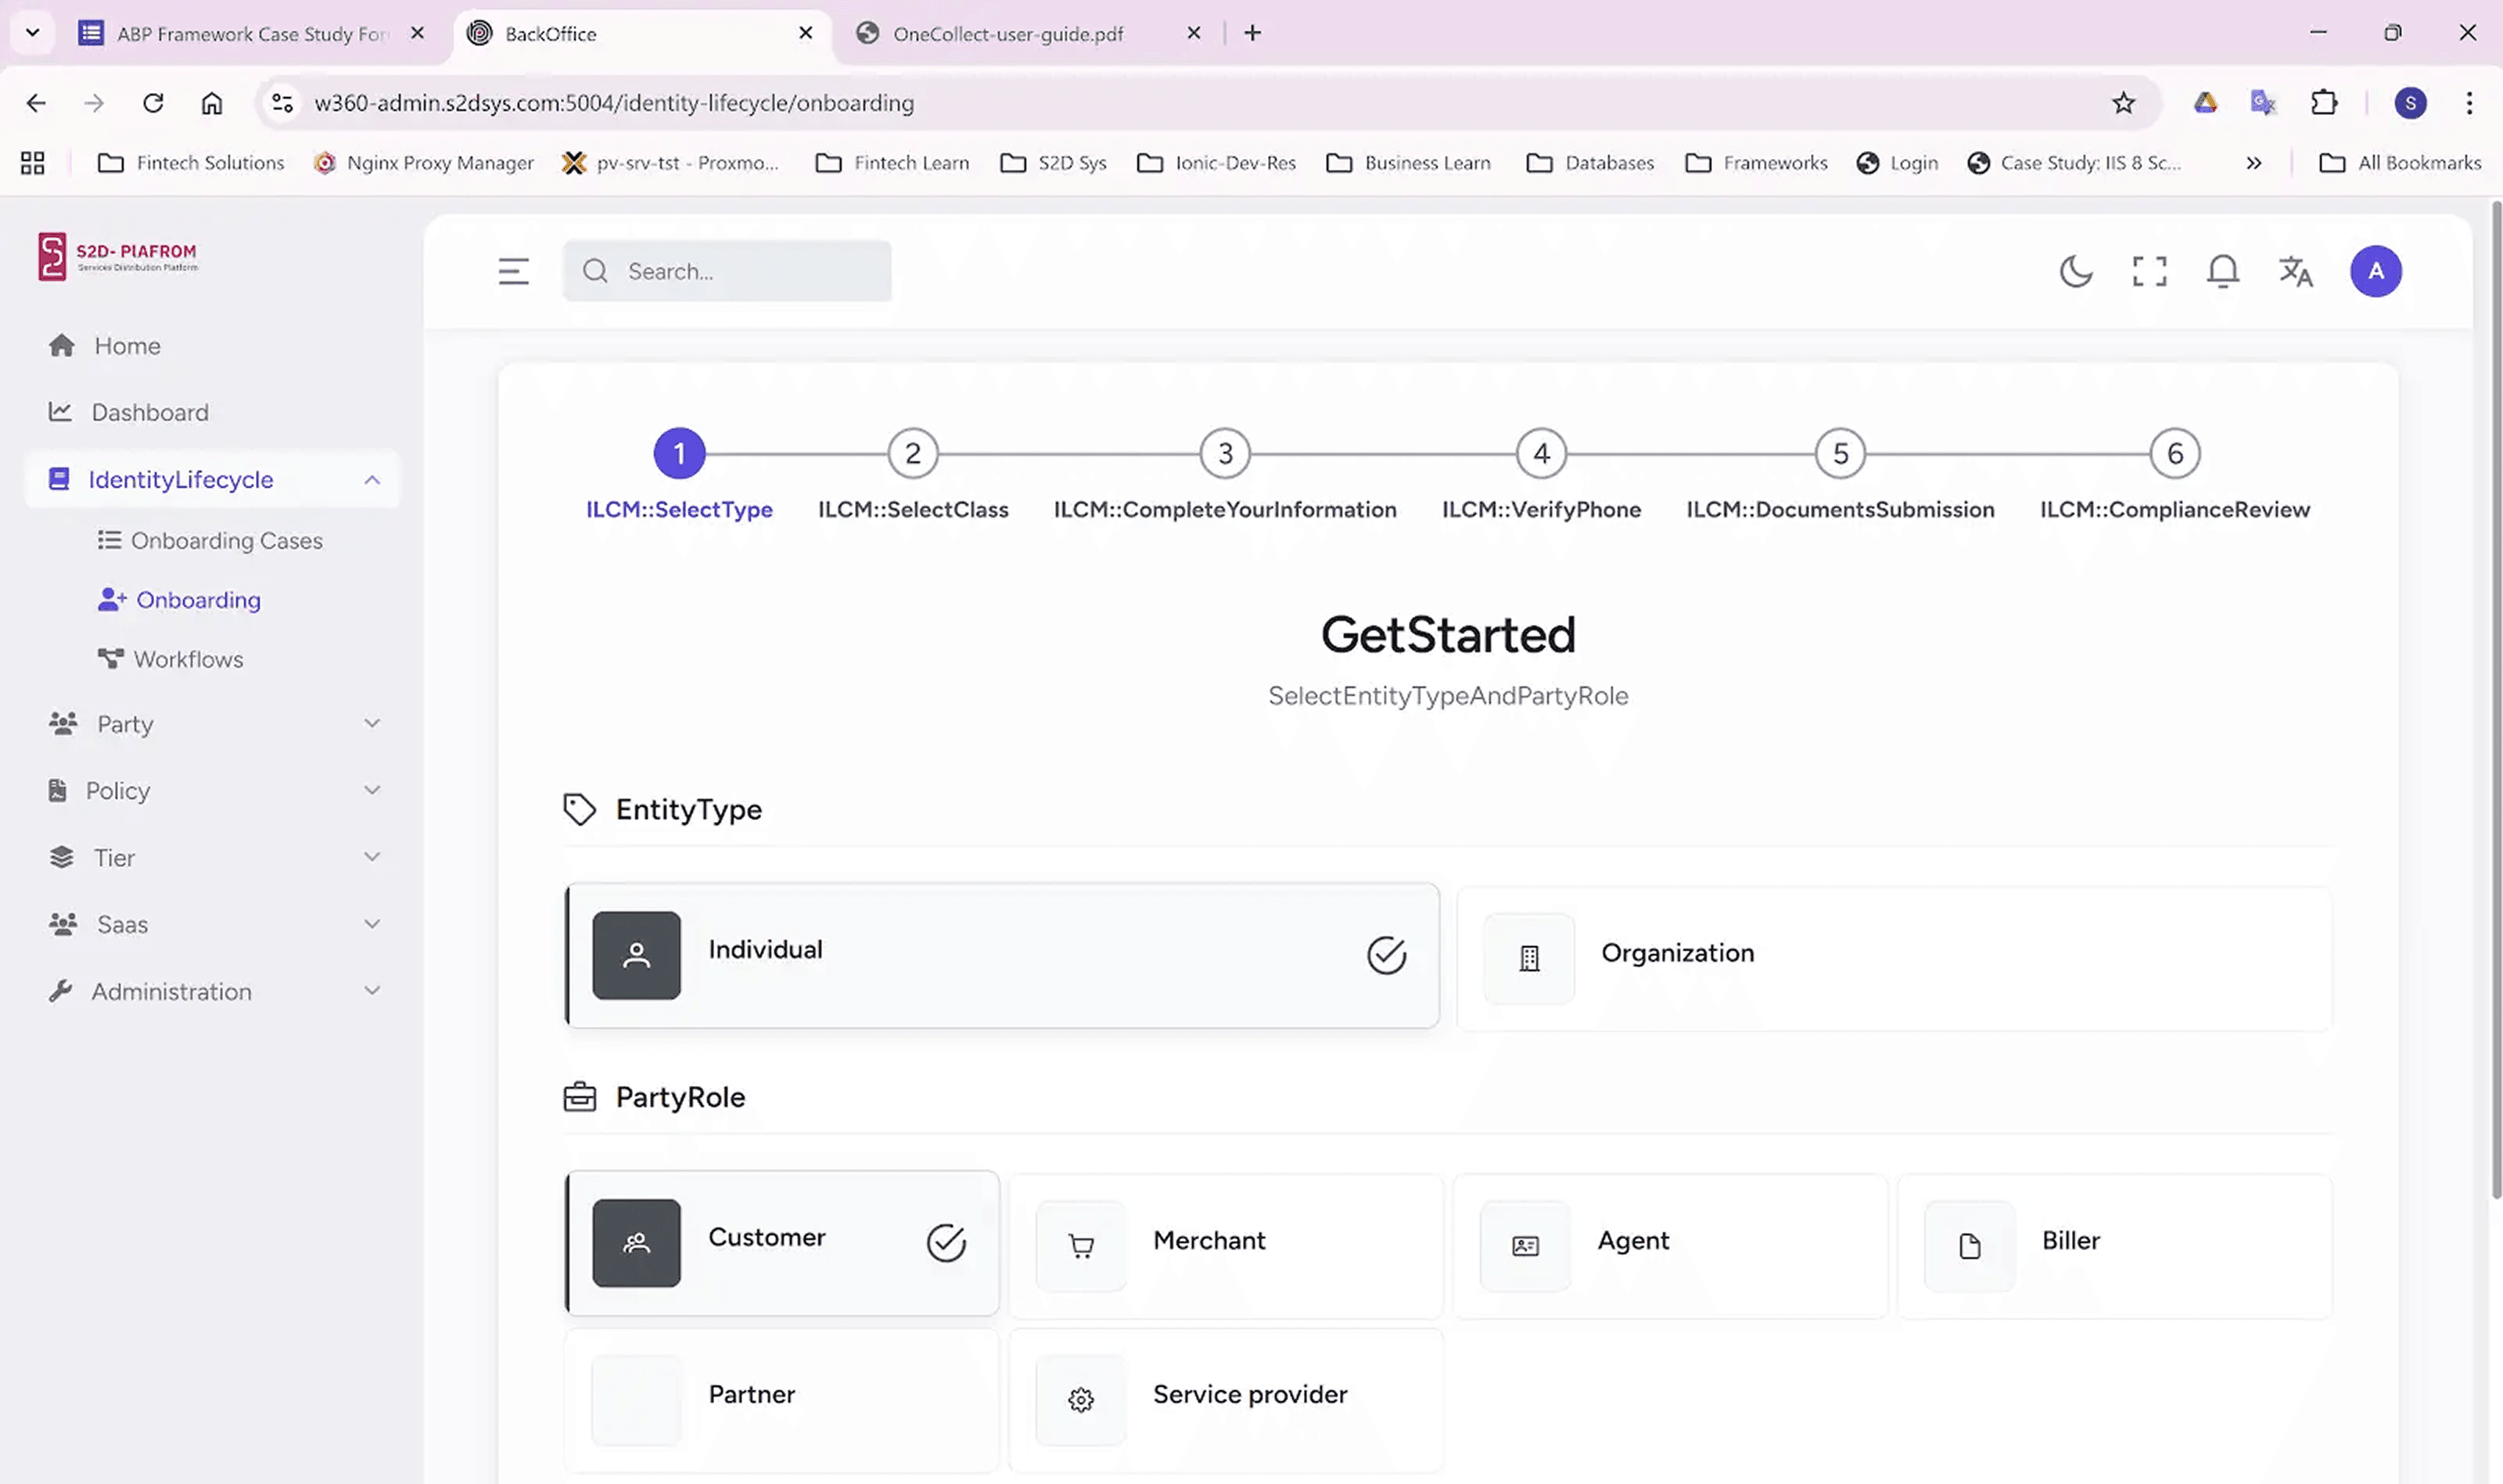Click the fullscreen icon in header
Screen dimensions: 2503x1484
pos(2149,271)
